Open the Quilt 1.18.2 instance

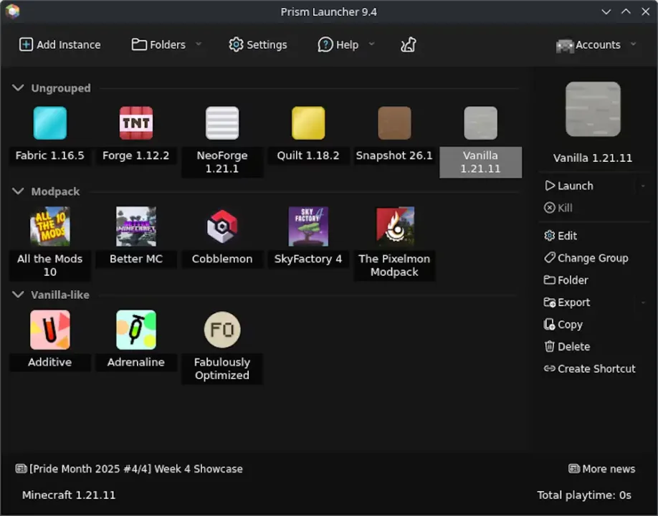(x=307, y=123)
